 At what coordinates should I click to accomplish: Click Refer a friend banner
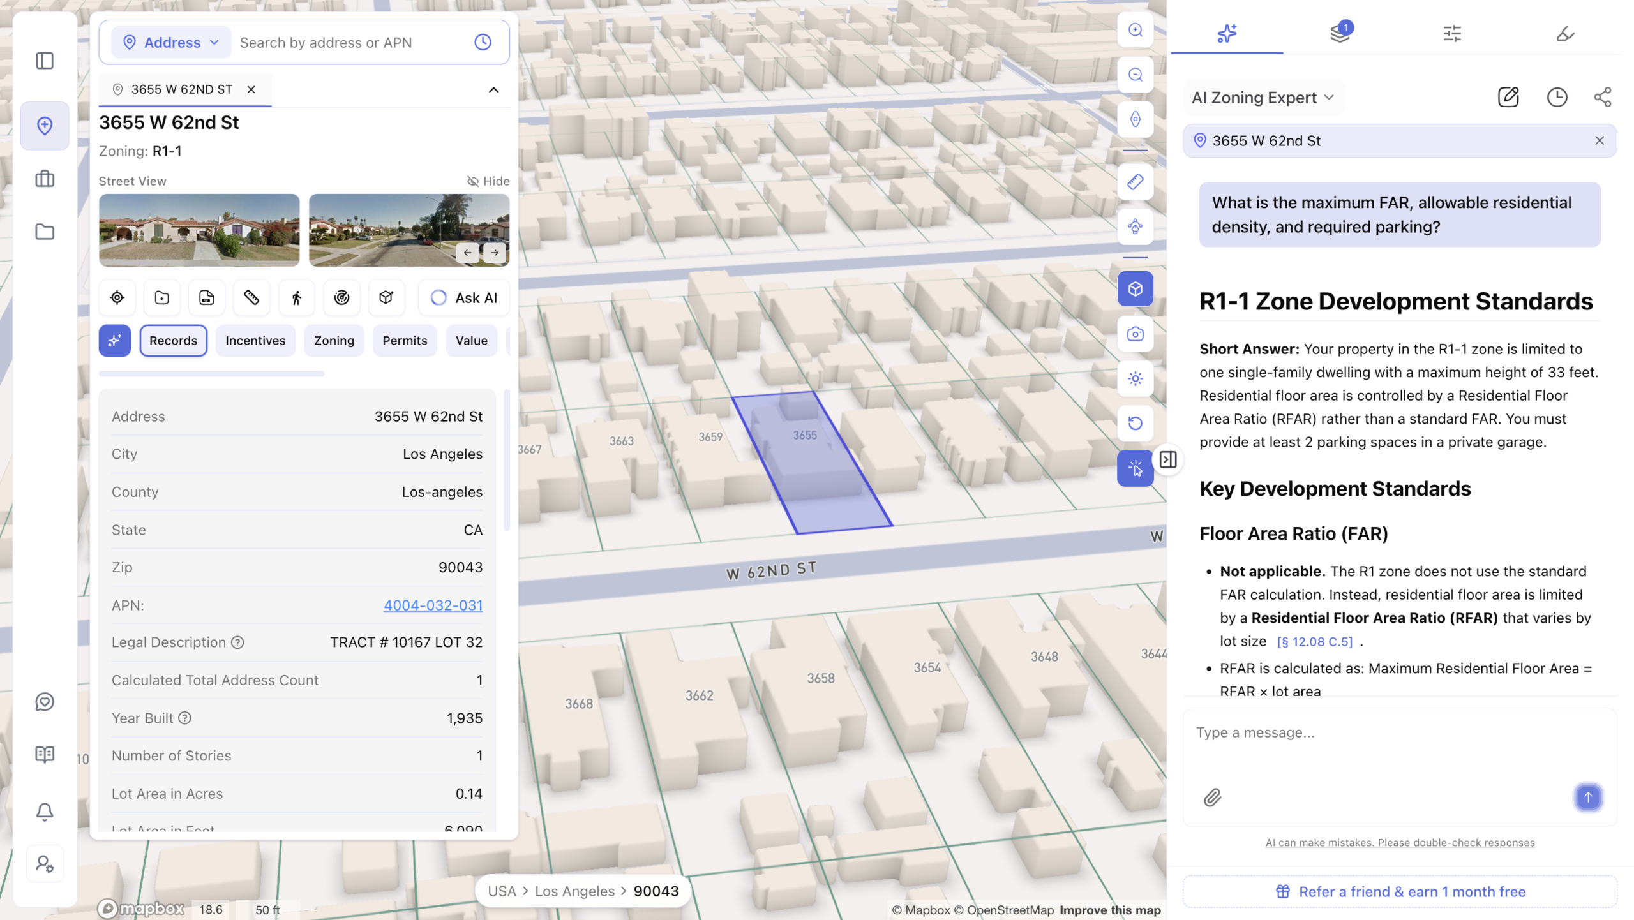point(1400,891)
